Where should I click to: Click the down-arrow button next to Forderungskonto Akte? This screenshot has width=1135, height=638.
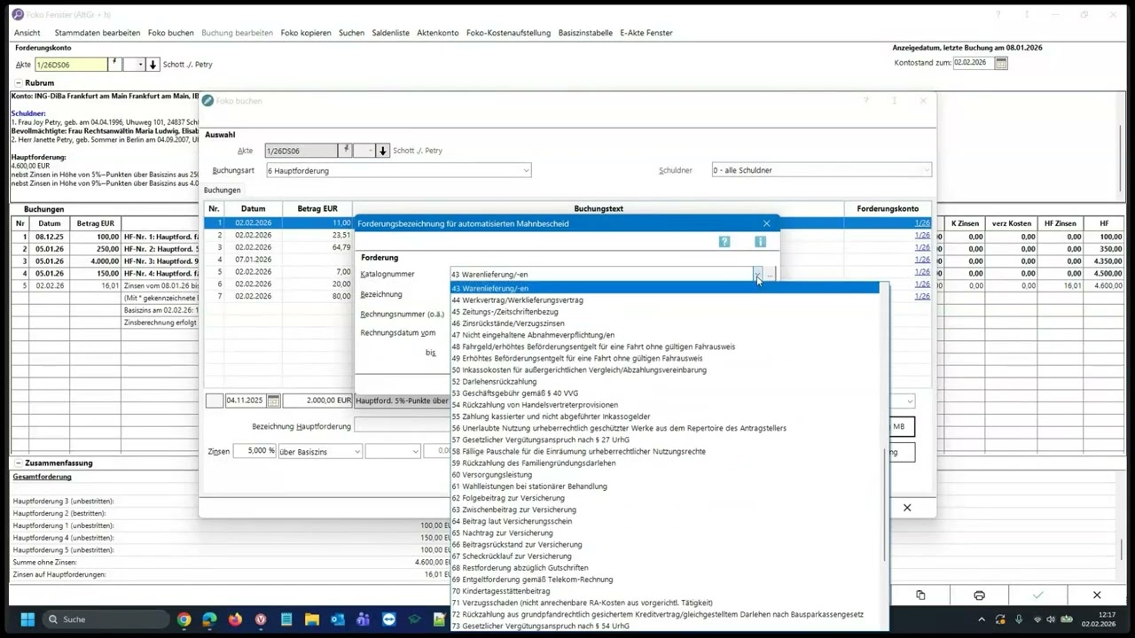(x=153, y=65)
